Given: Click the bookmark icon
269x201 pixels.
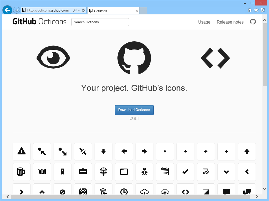Looking at the screenshot, I should coord(63,172).
